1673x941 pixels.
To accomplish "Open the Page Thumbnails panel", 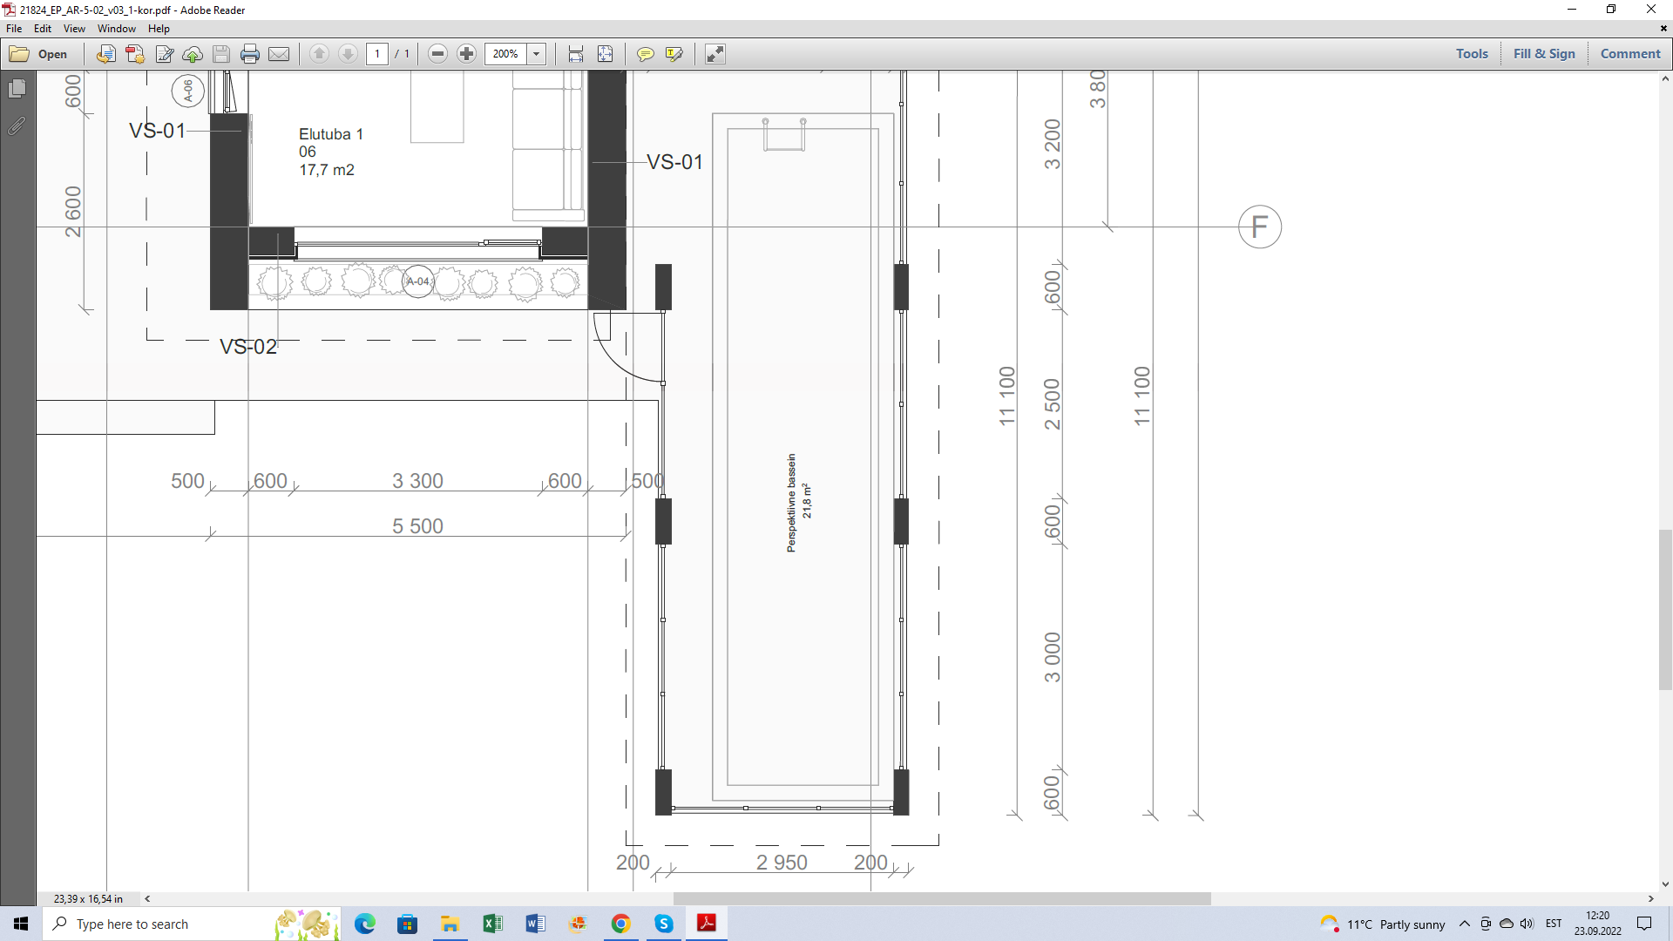I will coord(17,89).
